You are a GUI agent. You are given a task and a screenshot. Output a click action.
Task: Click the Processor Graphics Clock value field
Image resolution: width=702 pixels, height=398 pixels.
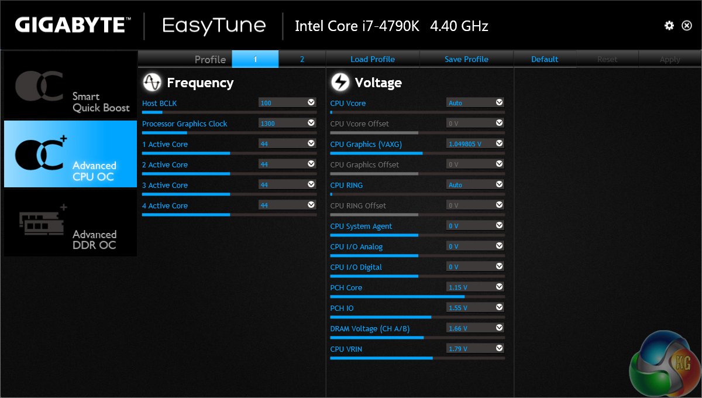(x=282, y=123)
